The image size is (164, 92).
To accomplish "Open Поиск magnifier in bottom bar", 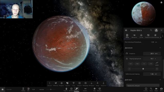I will point(151,89).
